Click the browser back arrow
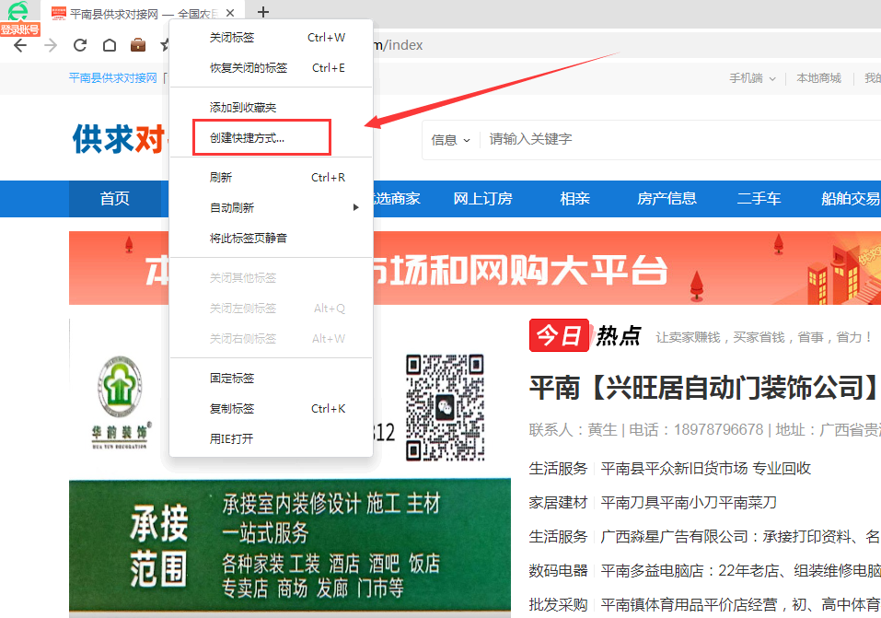881x618 pixels. [x=20, y=45]
